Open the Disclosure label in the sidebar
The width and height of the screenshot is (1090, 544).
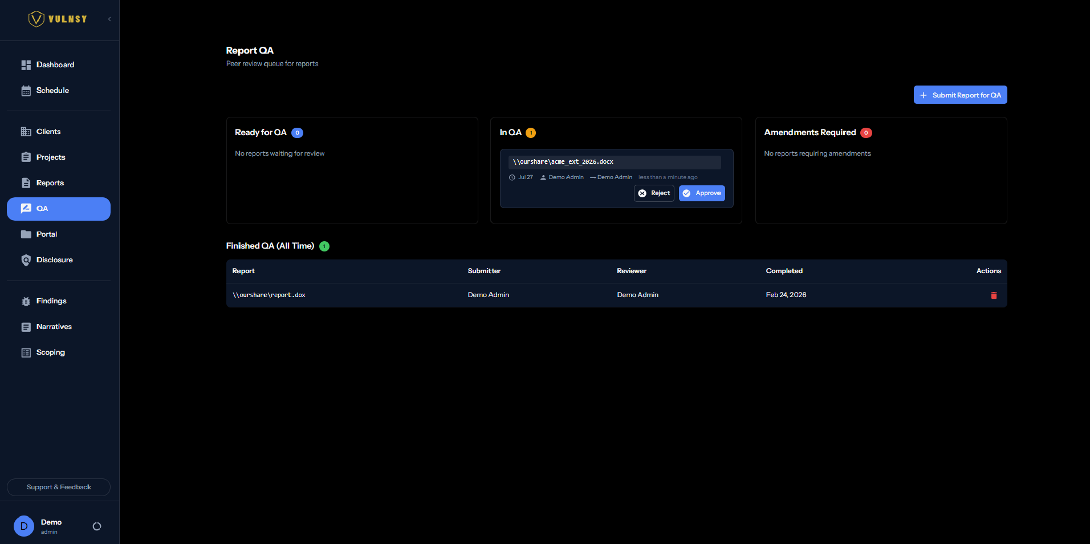point(55,260)
